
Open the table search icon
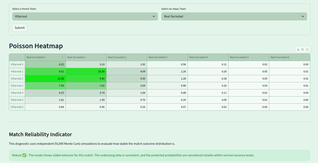click(303, 50)
